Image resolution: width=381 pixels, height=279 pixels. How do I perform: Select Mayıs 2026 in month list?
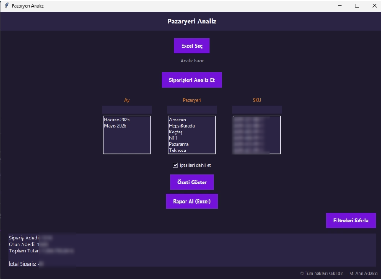tap(127, 126)
